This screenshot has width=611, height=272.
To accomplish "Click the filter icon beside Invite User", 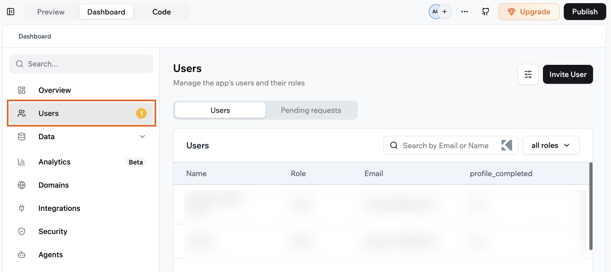I will (528, 74).
